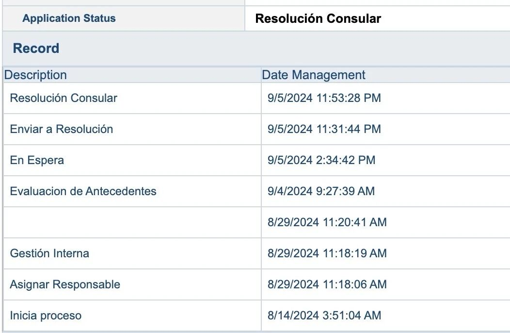The width and height of the screenshot is (510, 333).
Task: Select the En Espera record entry
Action: pos(37,160)
